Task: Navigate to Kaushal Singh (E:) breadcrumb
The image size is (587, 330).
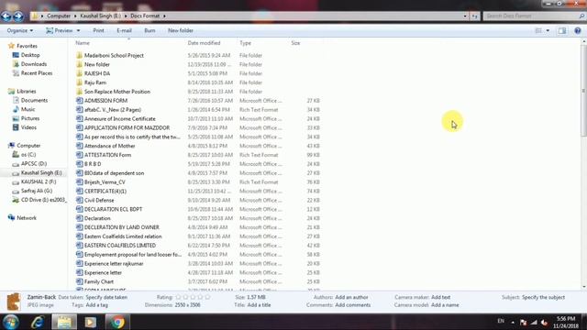Action: click(x=100, y=16)
